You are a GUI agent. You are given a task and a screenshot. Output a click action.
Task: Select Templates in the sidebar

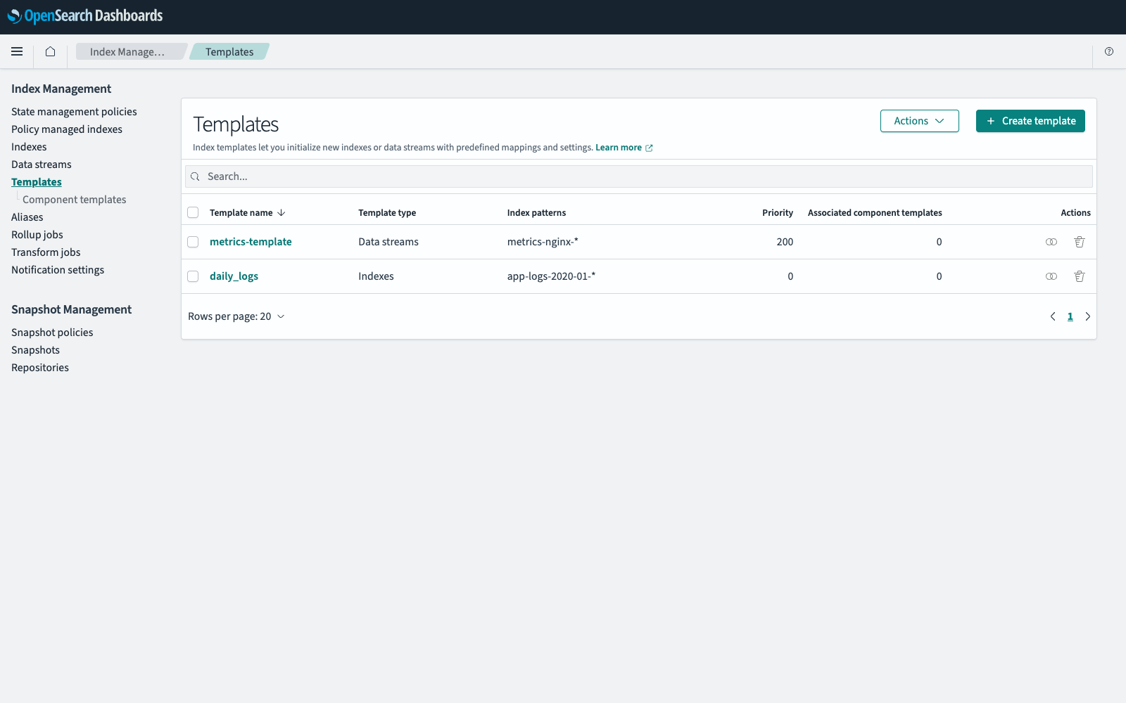tap(37, 182)
